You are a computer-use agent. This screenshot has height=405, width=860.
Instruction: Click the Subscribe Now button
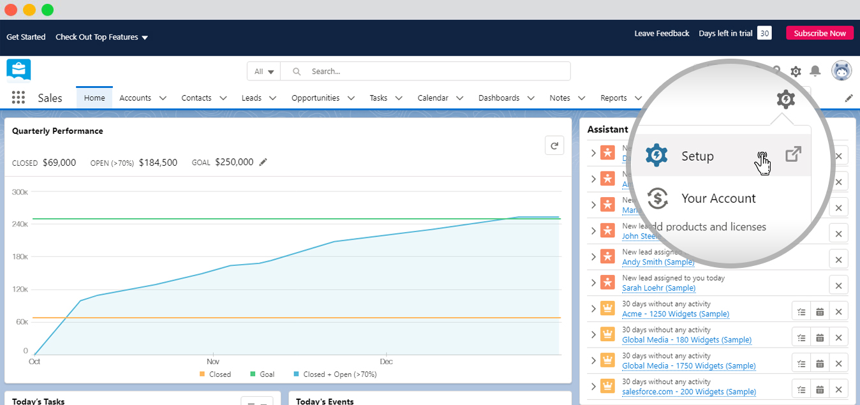820,33
